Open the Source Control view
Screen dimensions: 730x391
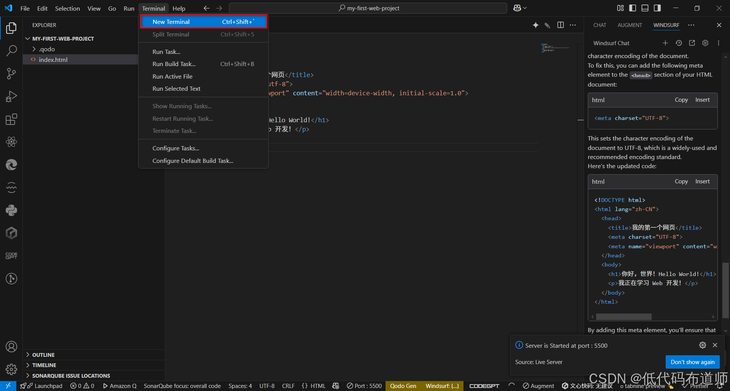tap(11, 74)
